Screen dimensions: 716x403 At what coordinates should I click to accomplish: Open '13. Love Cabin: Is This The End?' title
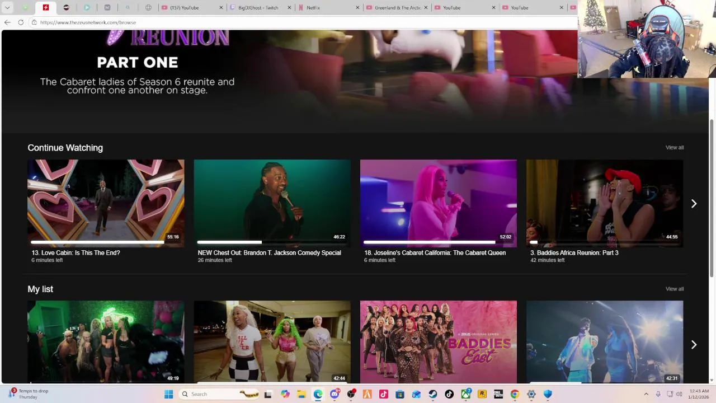click(76, 253)
